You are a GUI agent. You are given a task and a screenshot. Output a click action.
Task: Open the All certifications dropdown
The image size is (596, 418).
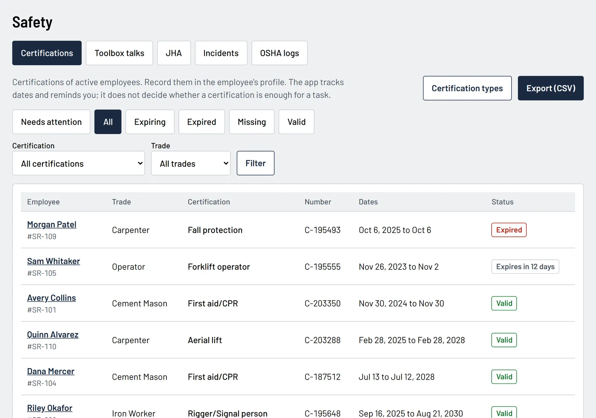(79, 163)
